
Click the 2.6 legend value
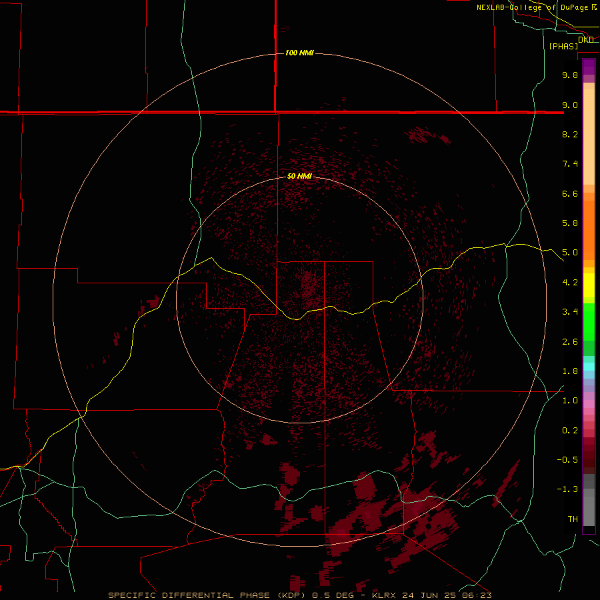coord(570,342)
